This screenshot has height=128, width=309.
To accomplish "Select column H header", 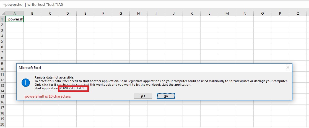I will coord(138,13).
